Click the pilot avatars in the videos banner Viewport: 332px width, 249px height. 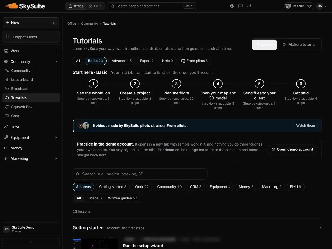click(x=84, y=126)
